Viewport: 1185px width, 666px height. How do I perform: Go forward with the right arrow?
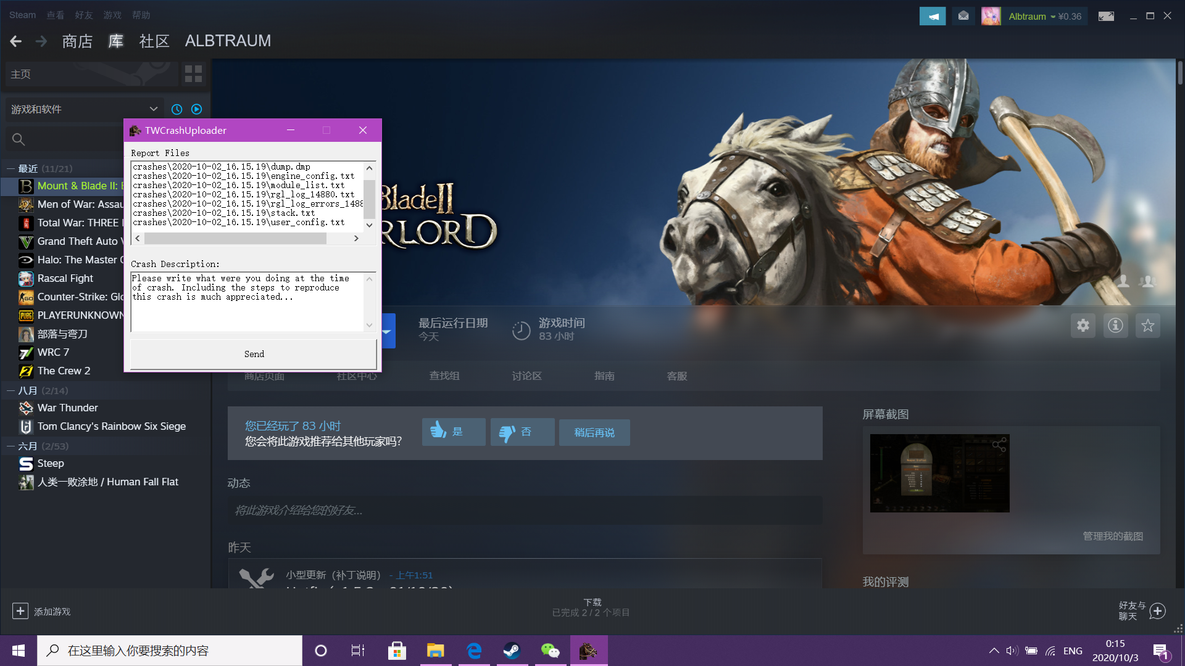click(41, 41)
